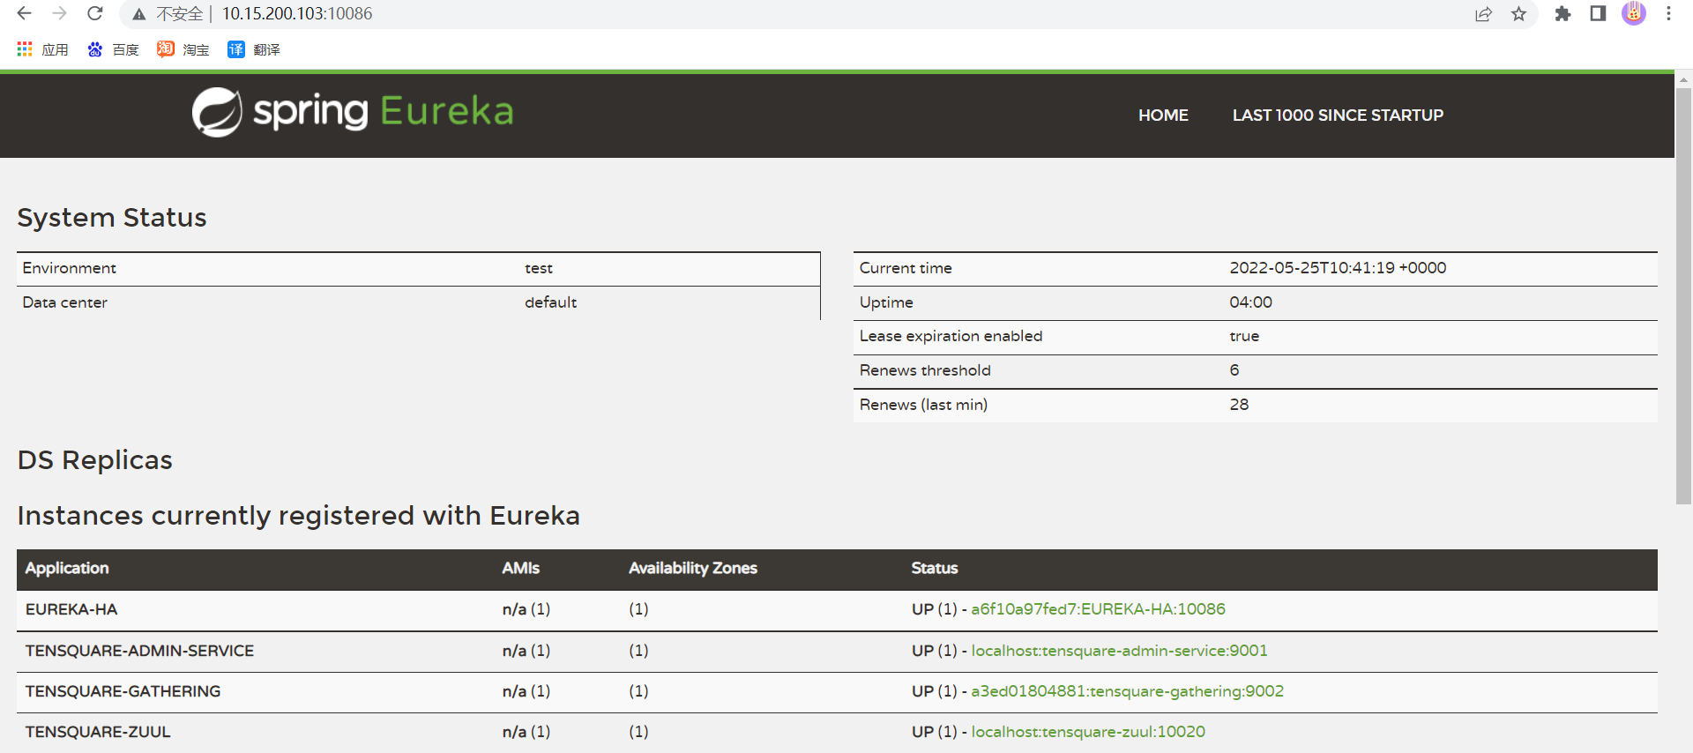Click the TENSQUARE-ADMIN-SERVICE application name
Image resolution: width=1693 pixels, height=753 pixels.
[x=139, y=651]
